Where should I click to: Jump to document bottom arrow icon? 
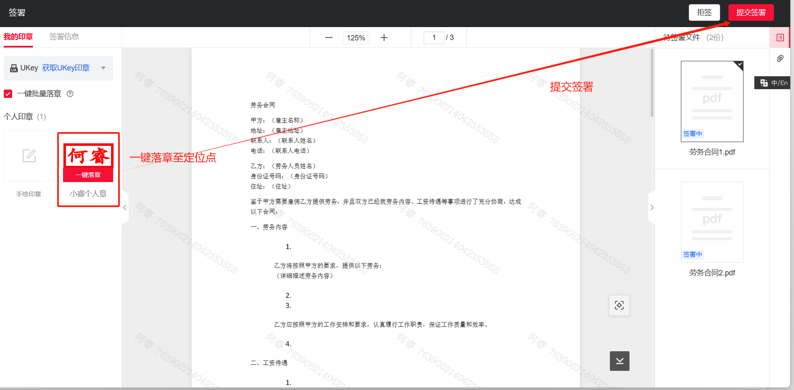coord(620,361)
